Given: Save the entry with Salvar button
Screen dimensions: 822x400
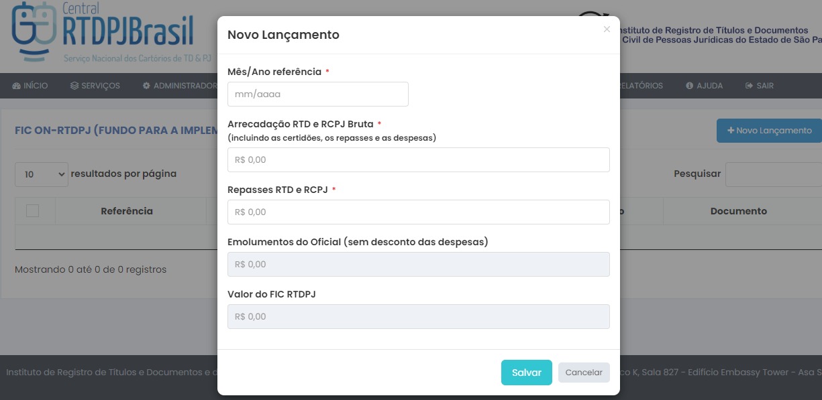Looking at the screenshot, I should click(x=527, y=373).
